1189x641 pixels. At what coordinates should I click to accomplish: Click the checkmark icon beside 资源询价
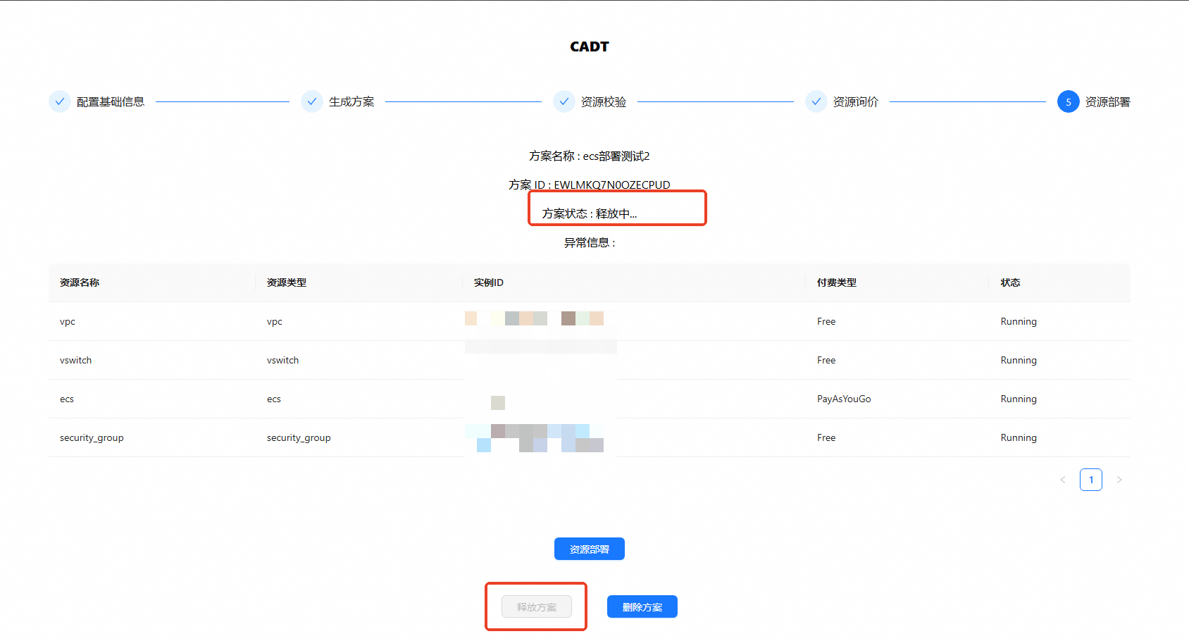pos(816,101)
